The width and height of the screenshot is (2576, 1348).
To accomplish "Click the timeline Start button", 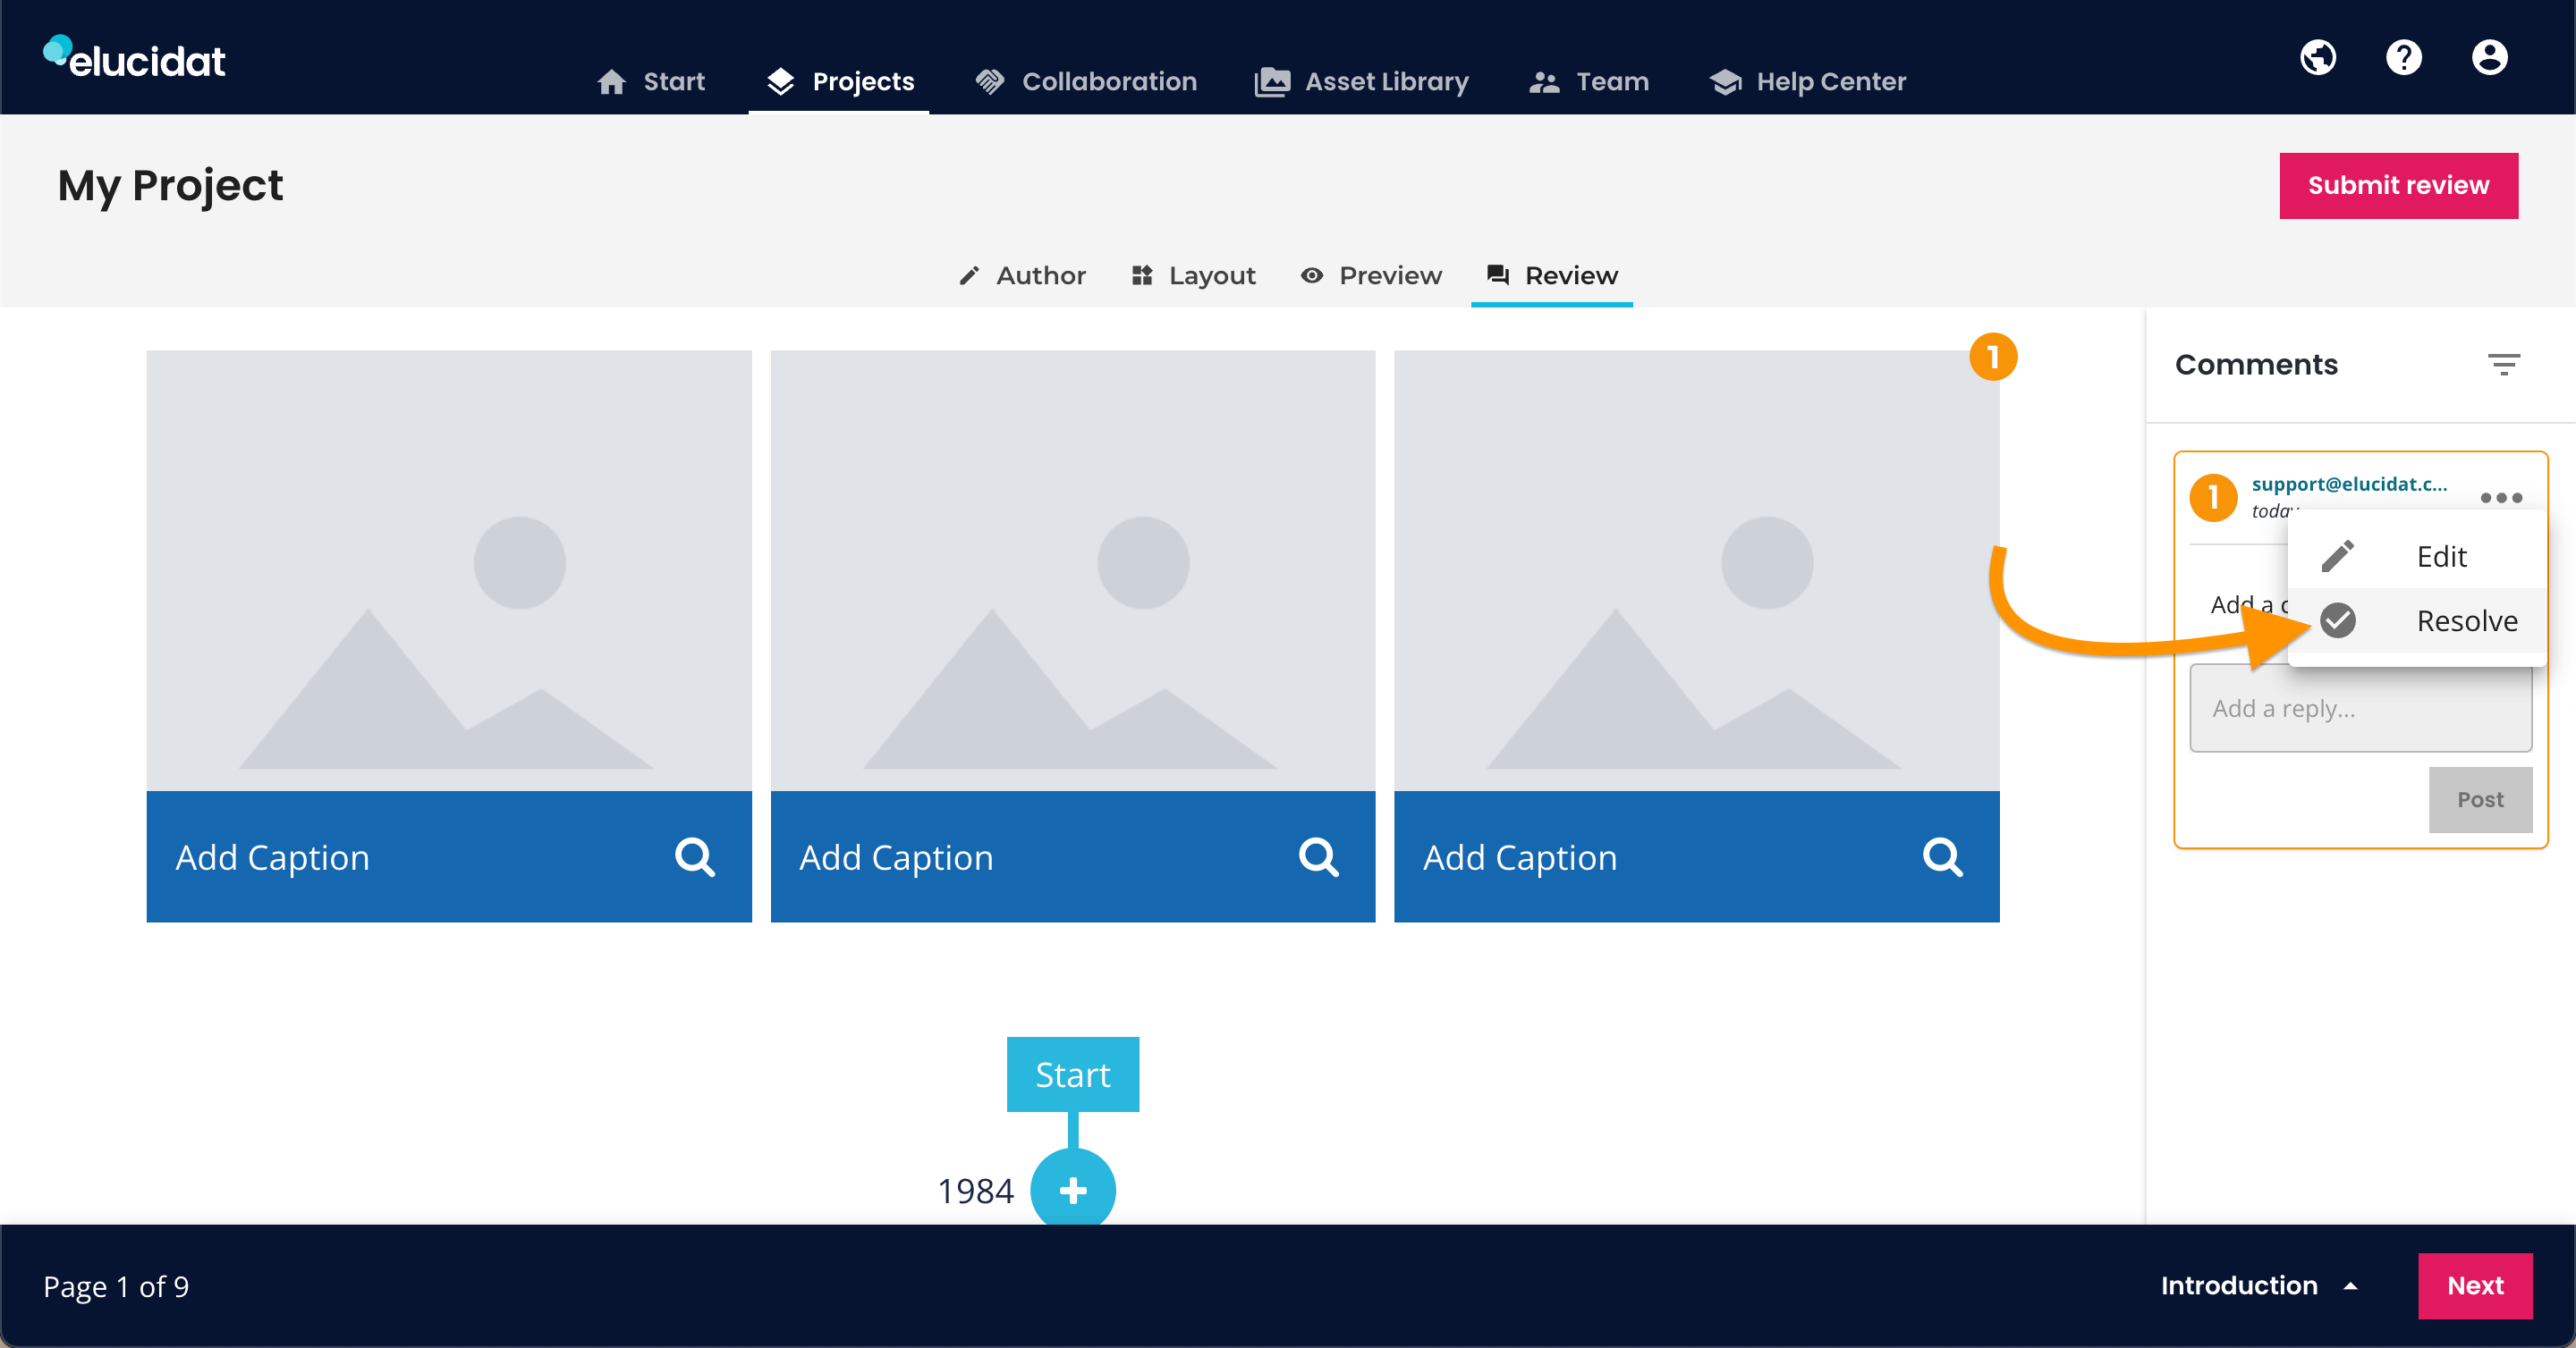I will coord(1073,1074).
